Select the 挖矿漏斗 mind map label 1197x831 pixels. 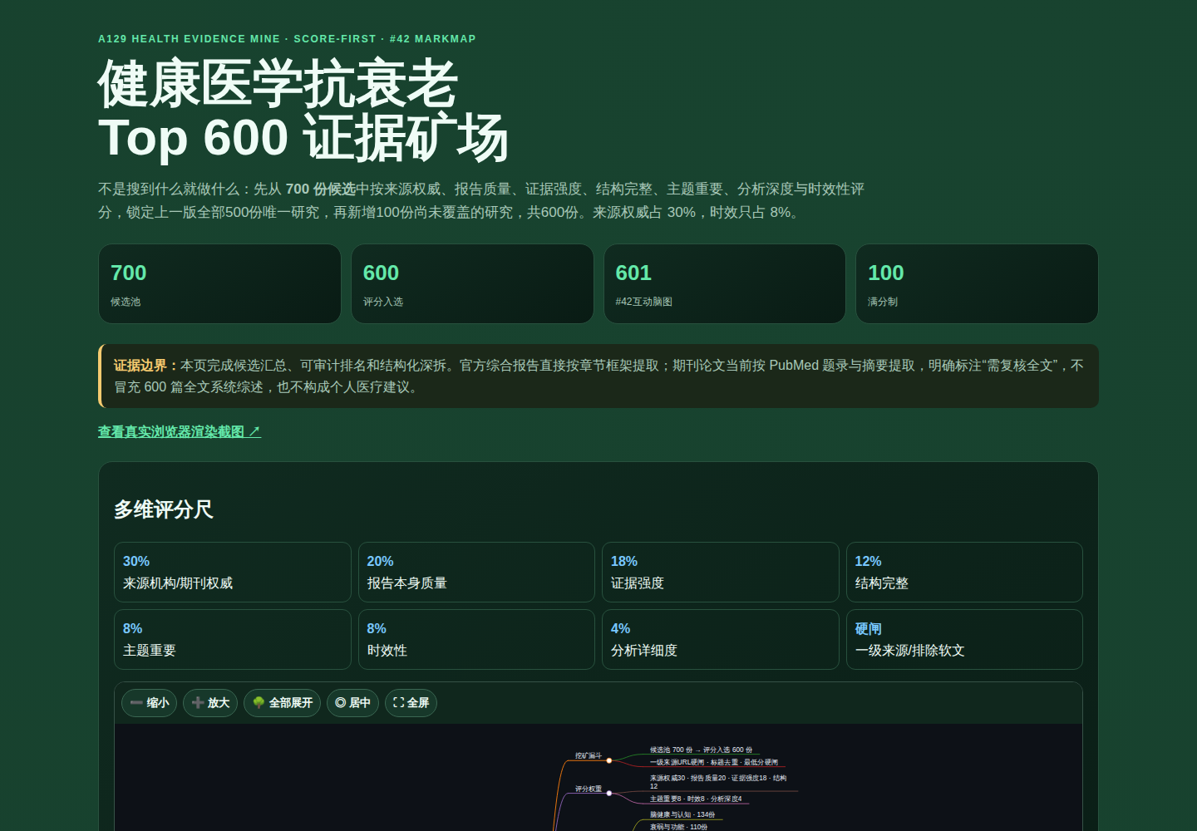pos(589,755)
